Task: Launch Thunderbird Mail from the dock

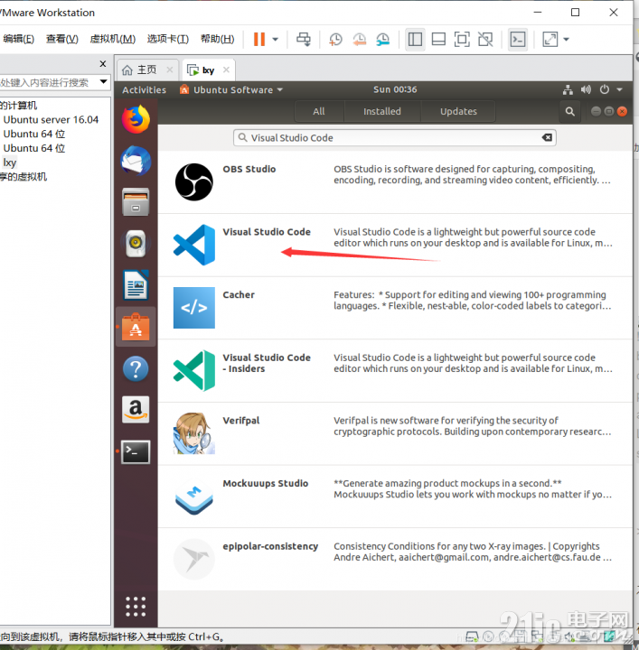Action: (x=136, y=161)
